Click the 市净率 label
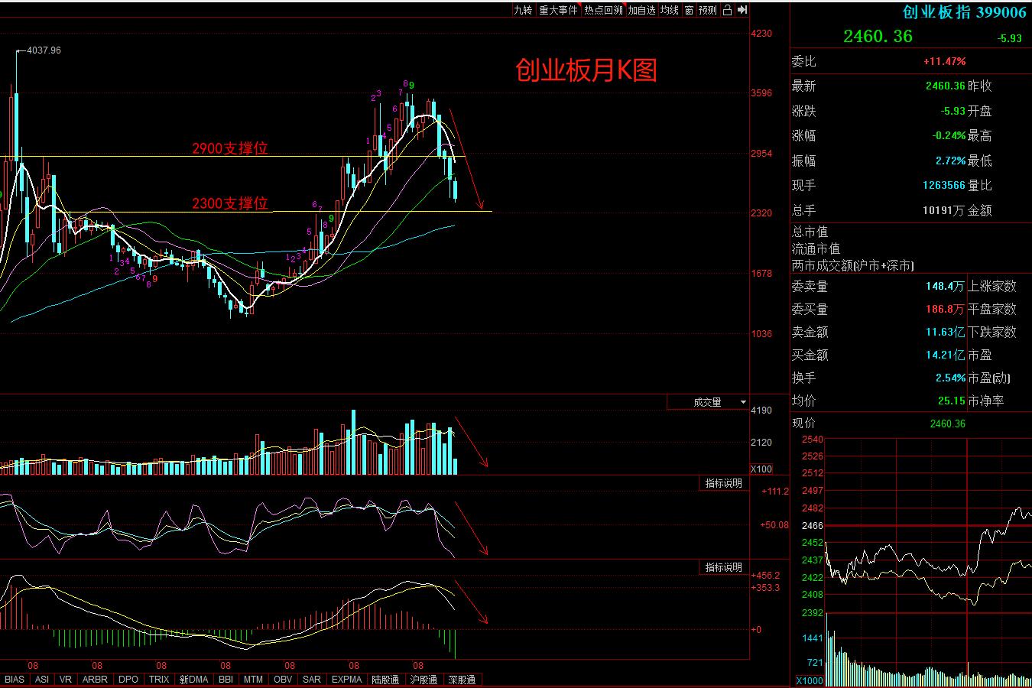The height and width of the screenshot is (688, 1032). tap(986, 401)
